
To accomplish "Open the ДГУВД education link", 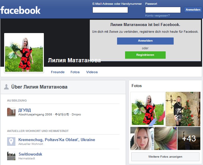I will pos(25,110).
